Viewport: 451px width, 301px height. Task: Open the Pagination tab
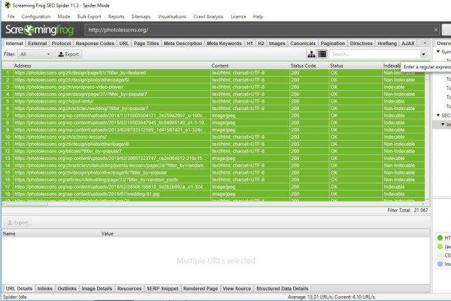333,43
